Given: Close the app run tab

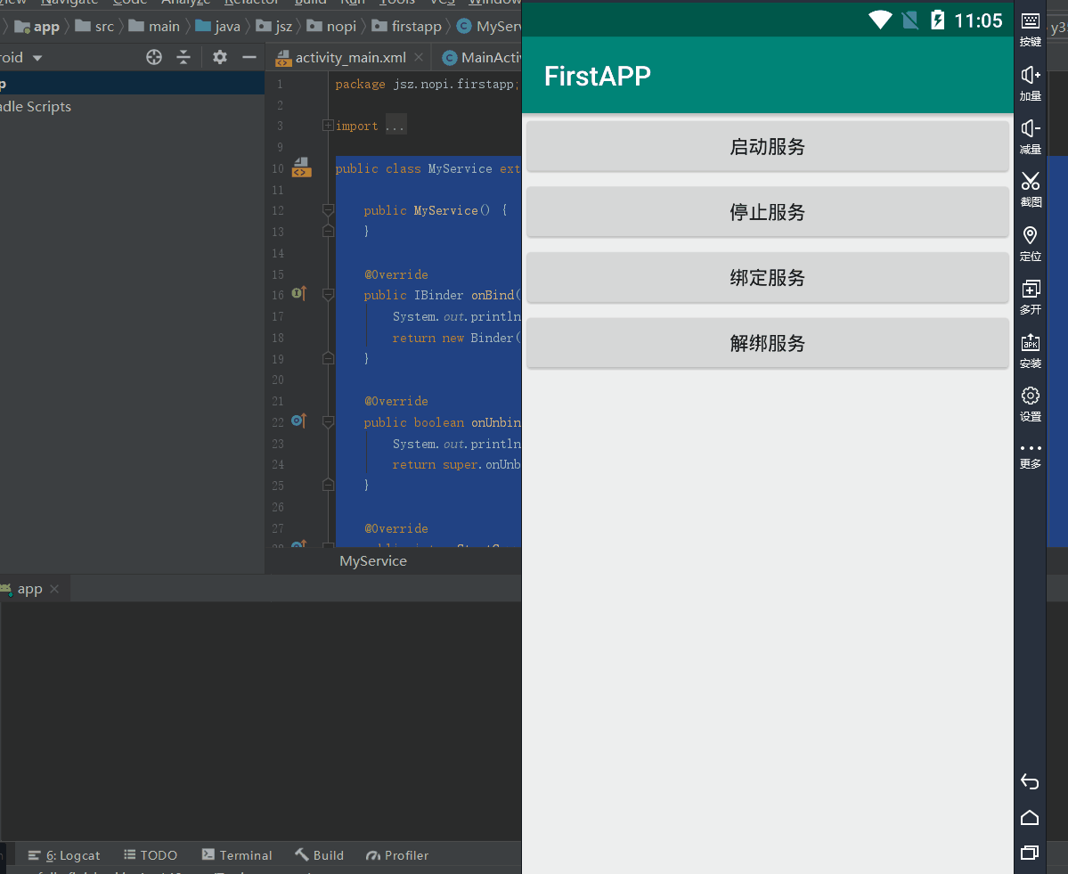Looking at the screenshot, I should tap(54, 589).
